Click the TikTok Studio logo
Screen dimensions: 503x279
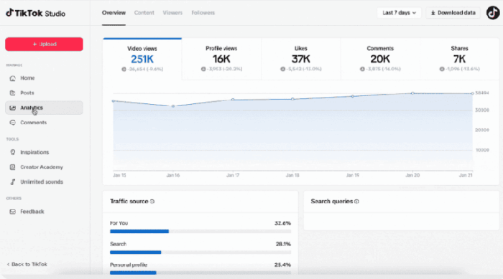click(x=36, y=13)
